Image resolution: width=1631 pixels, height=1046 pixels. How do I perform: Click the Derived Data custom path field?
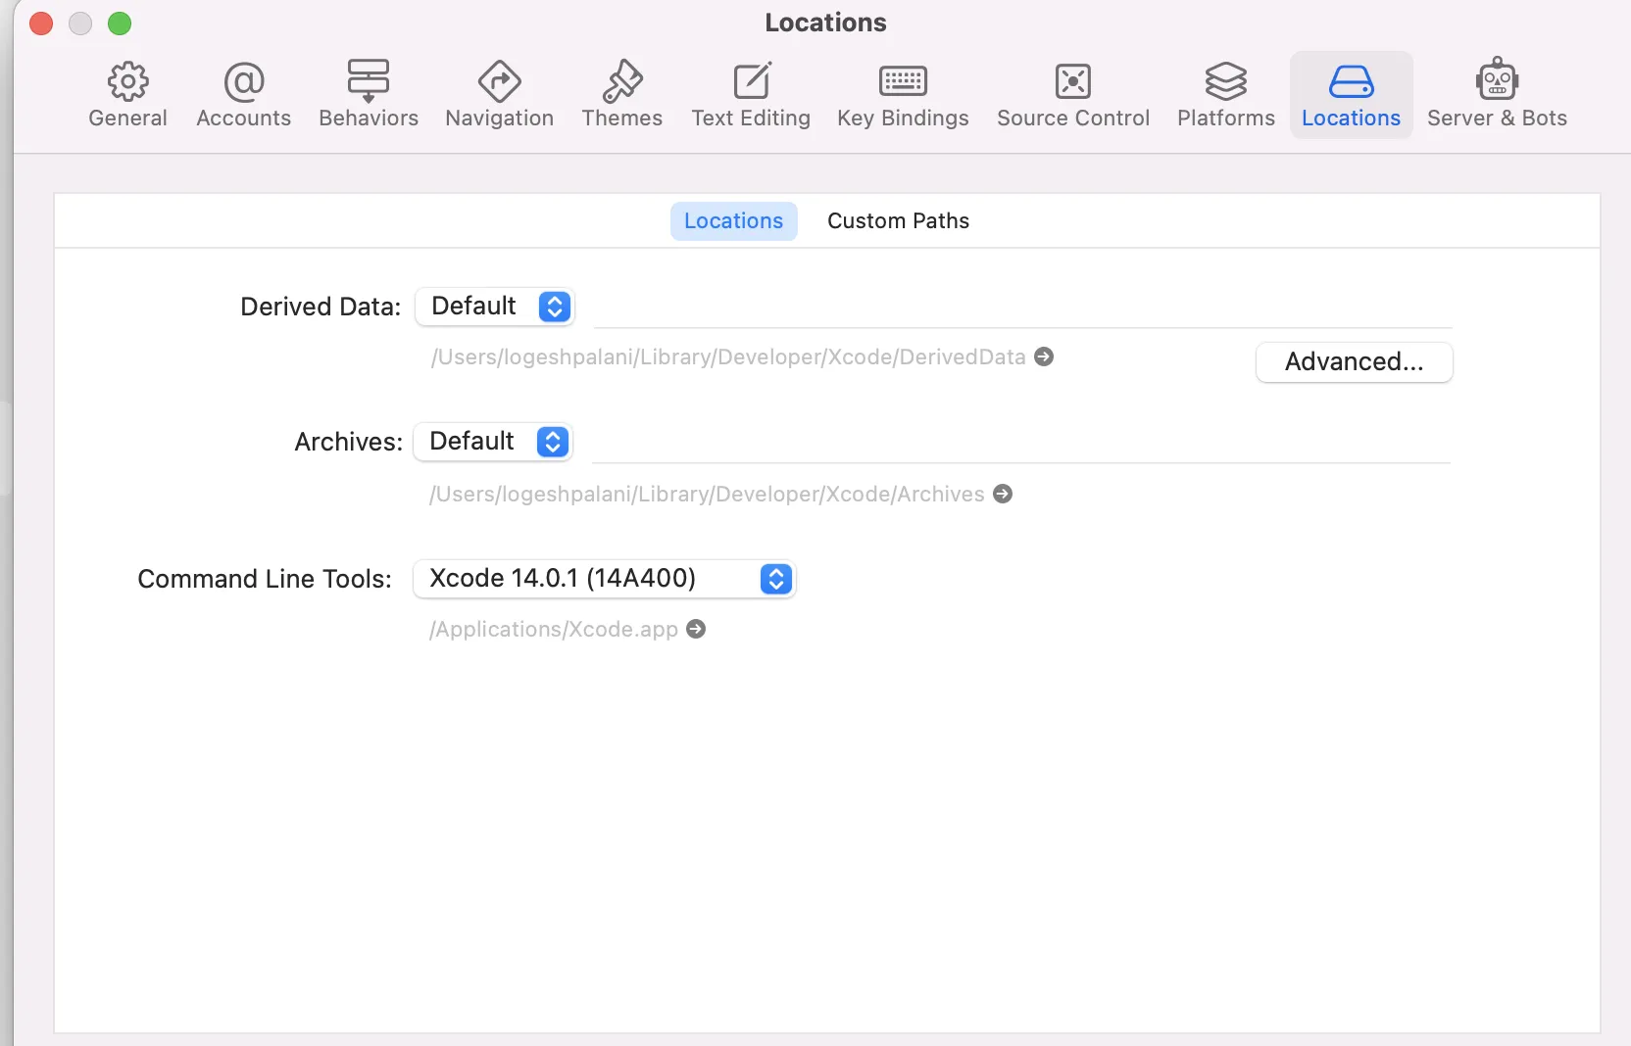tap(1022, 308)
